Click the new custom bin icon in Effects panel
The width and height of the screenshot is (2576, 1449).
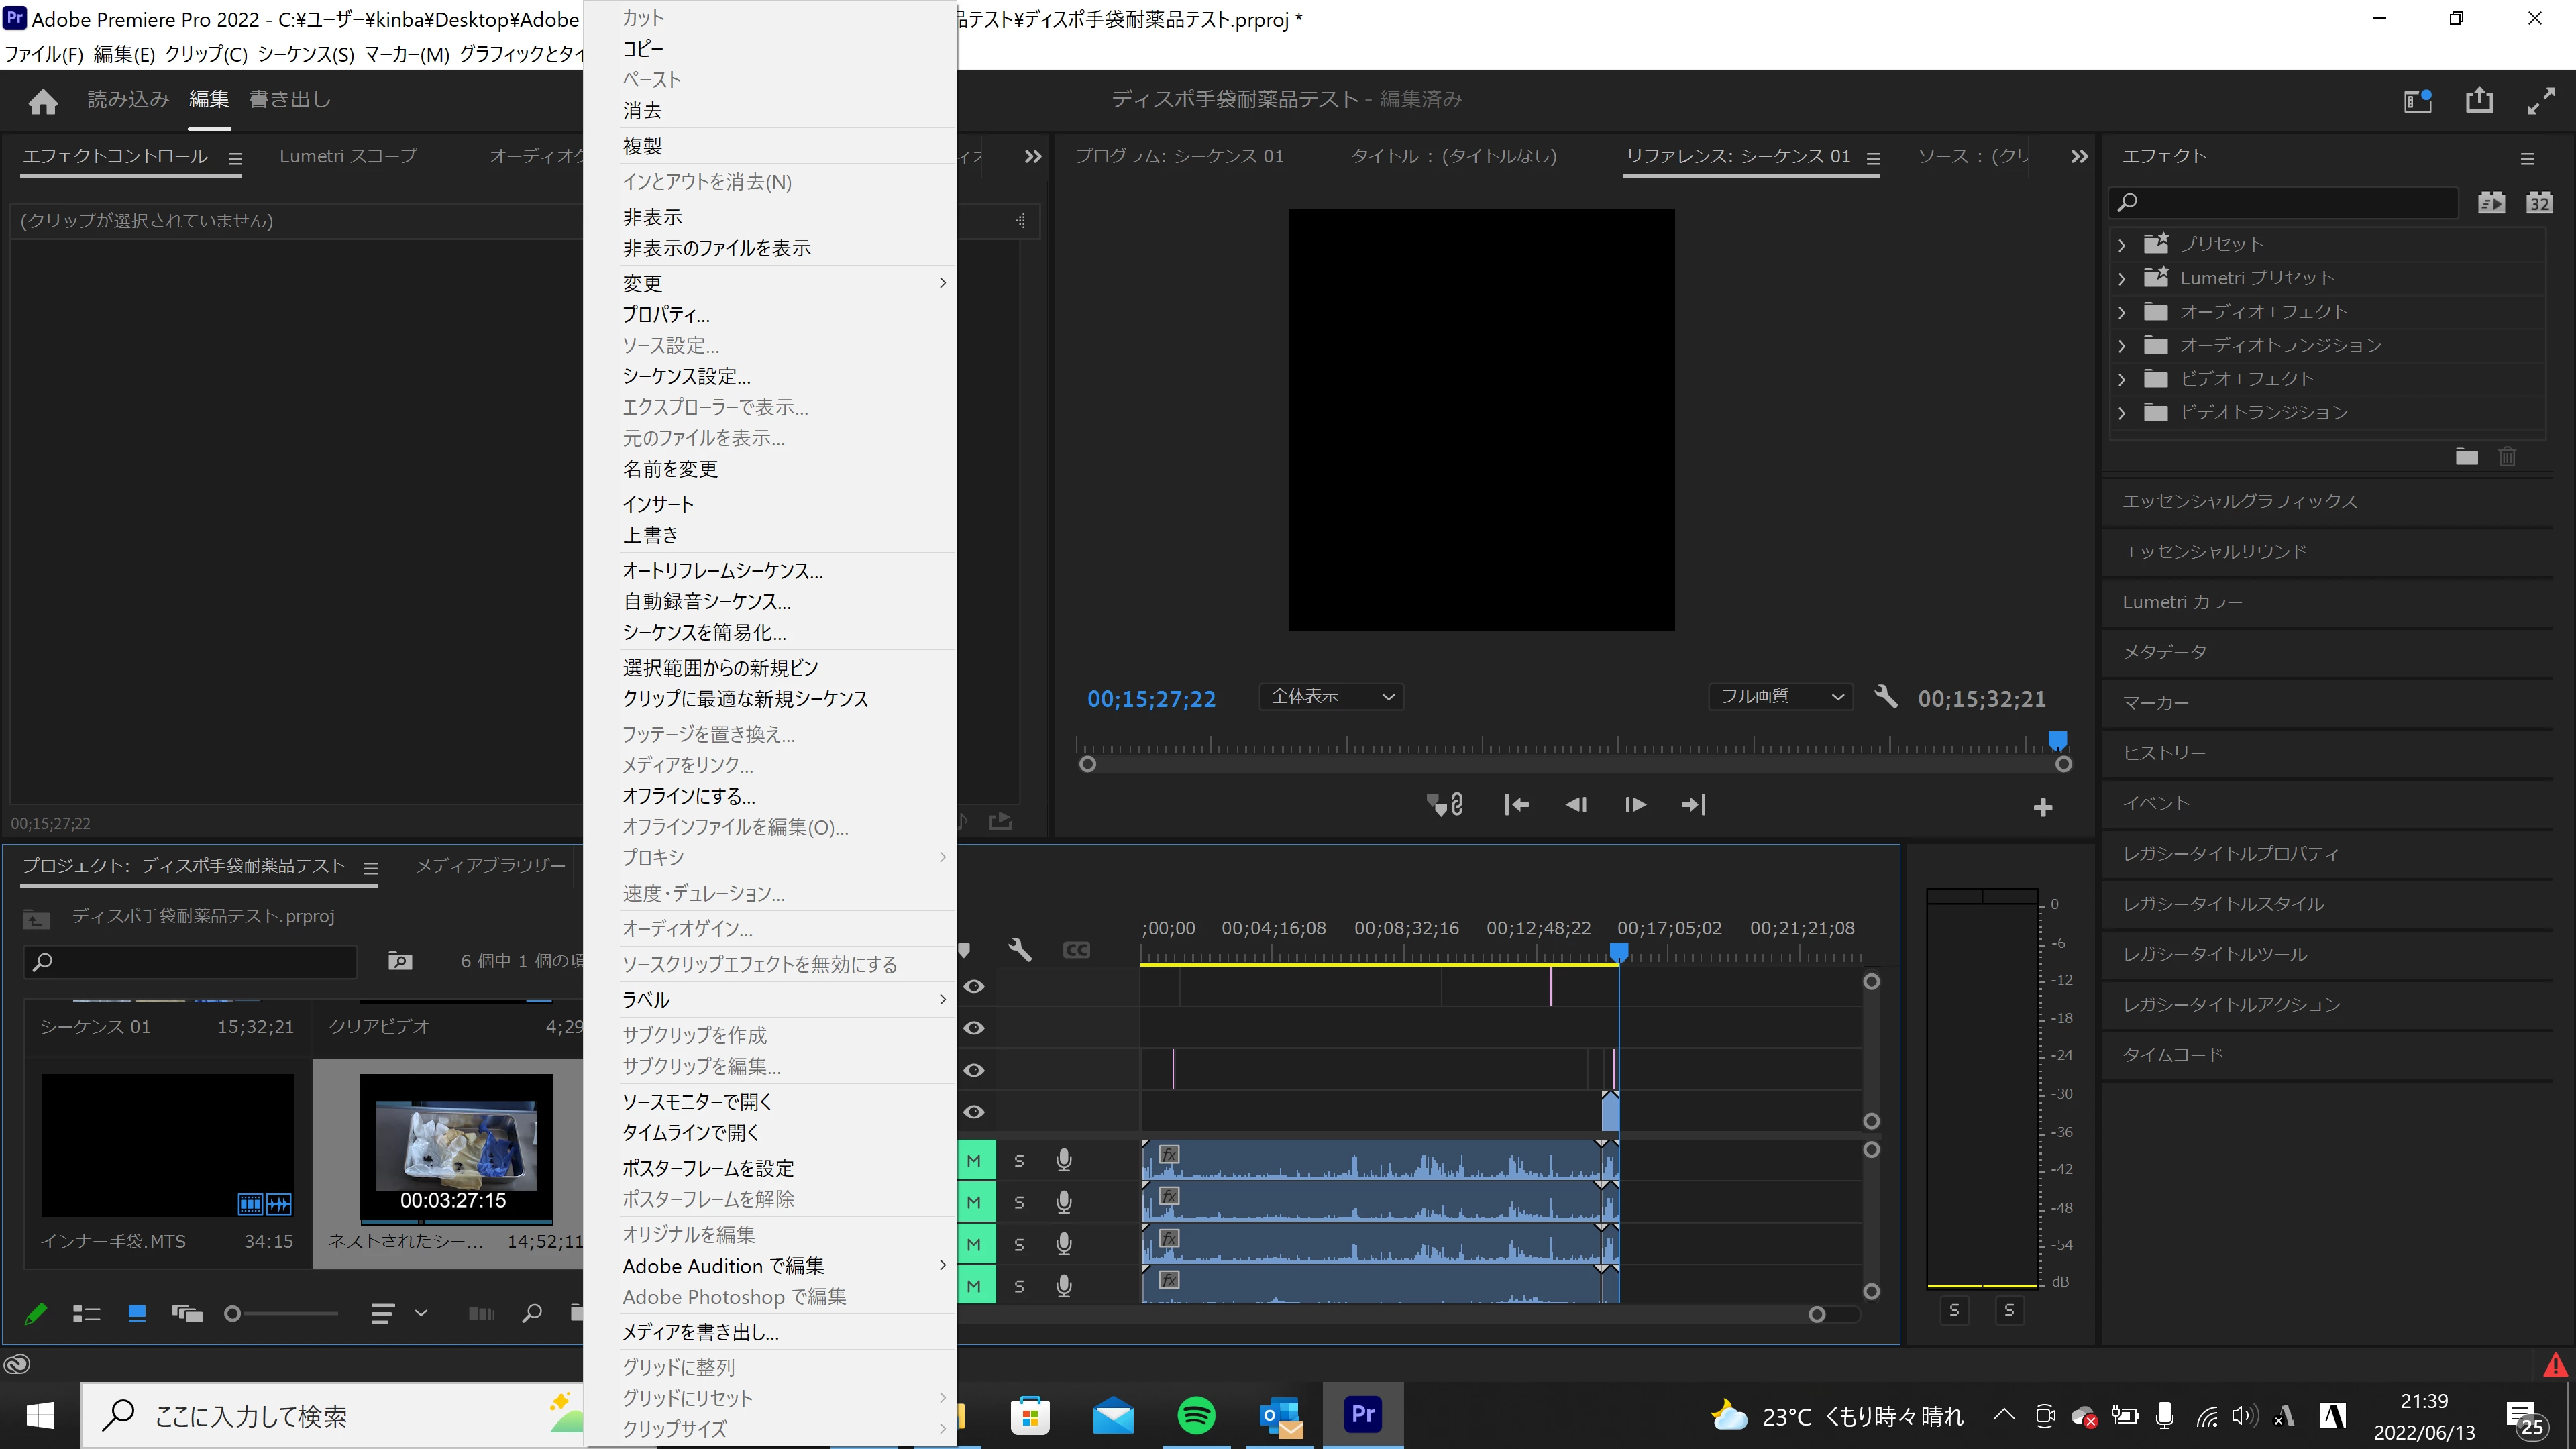tap(2467, 457)
